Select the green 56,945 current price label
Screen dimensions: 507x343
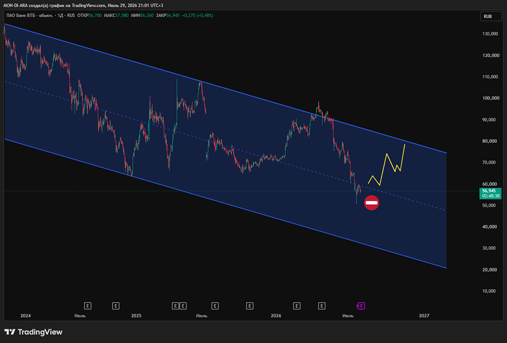(490, 193)
